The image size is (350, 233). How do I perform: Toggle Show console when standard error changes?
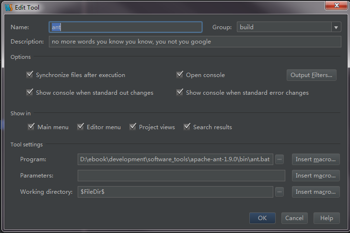coord(180,92)
